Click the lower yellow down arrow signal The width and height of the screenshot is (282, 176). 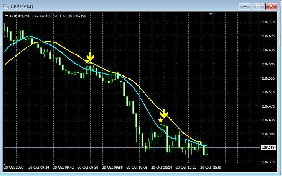click(x=164, y=114)
